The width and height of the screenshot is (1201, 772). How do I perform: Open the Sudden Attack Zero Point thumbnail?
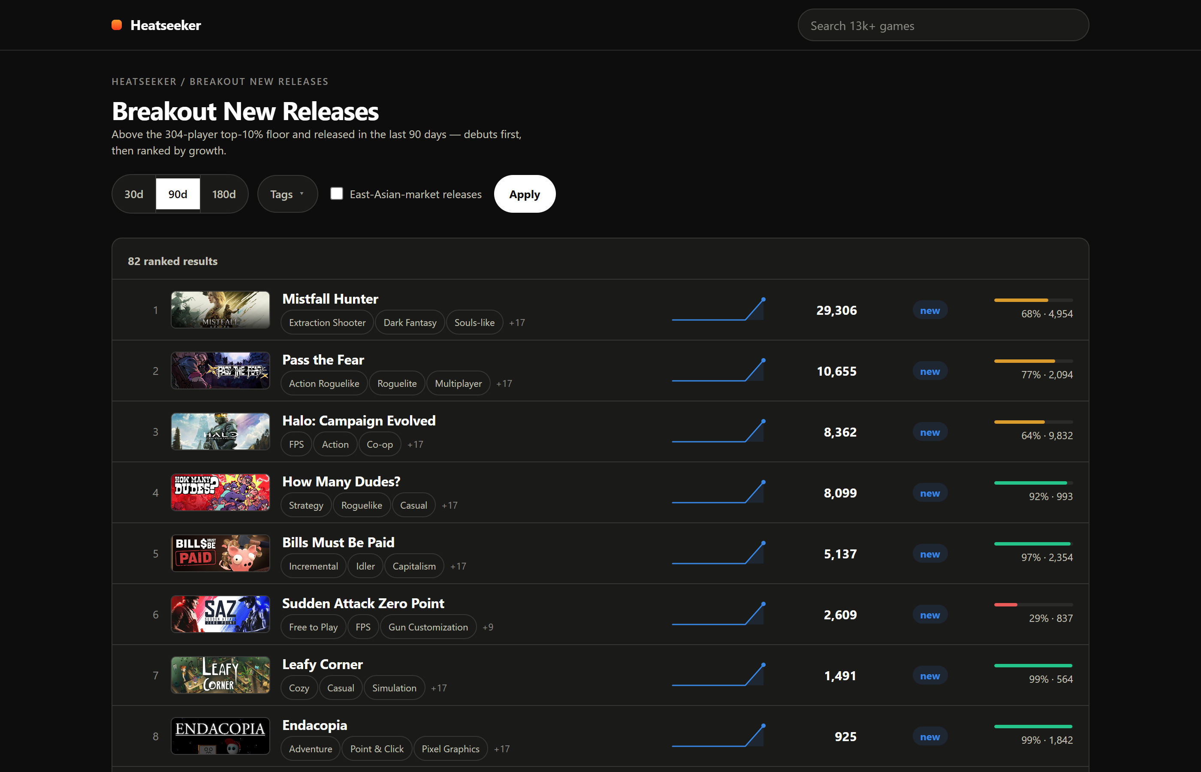[x=220, y=614]
